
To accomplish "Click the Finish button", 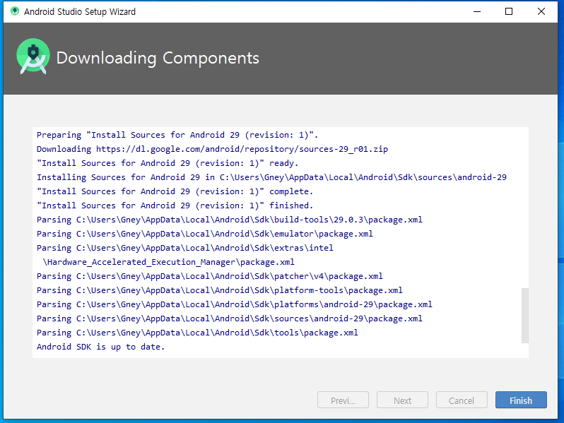I will coord(521,400).
